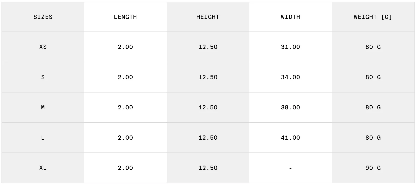
Task: Click the XS row 80 G weight
Action: point(373,47)
